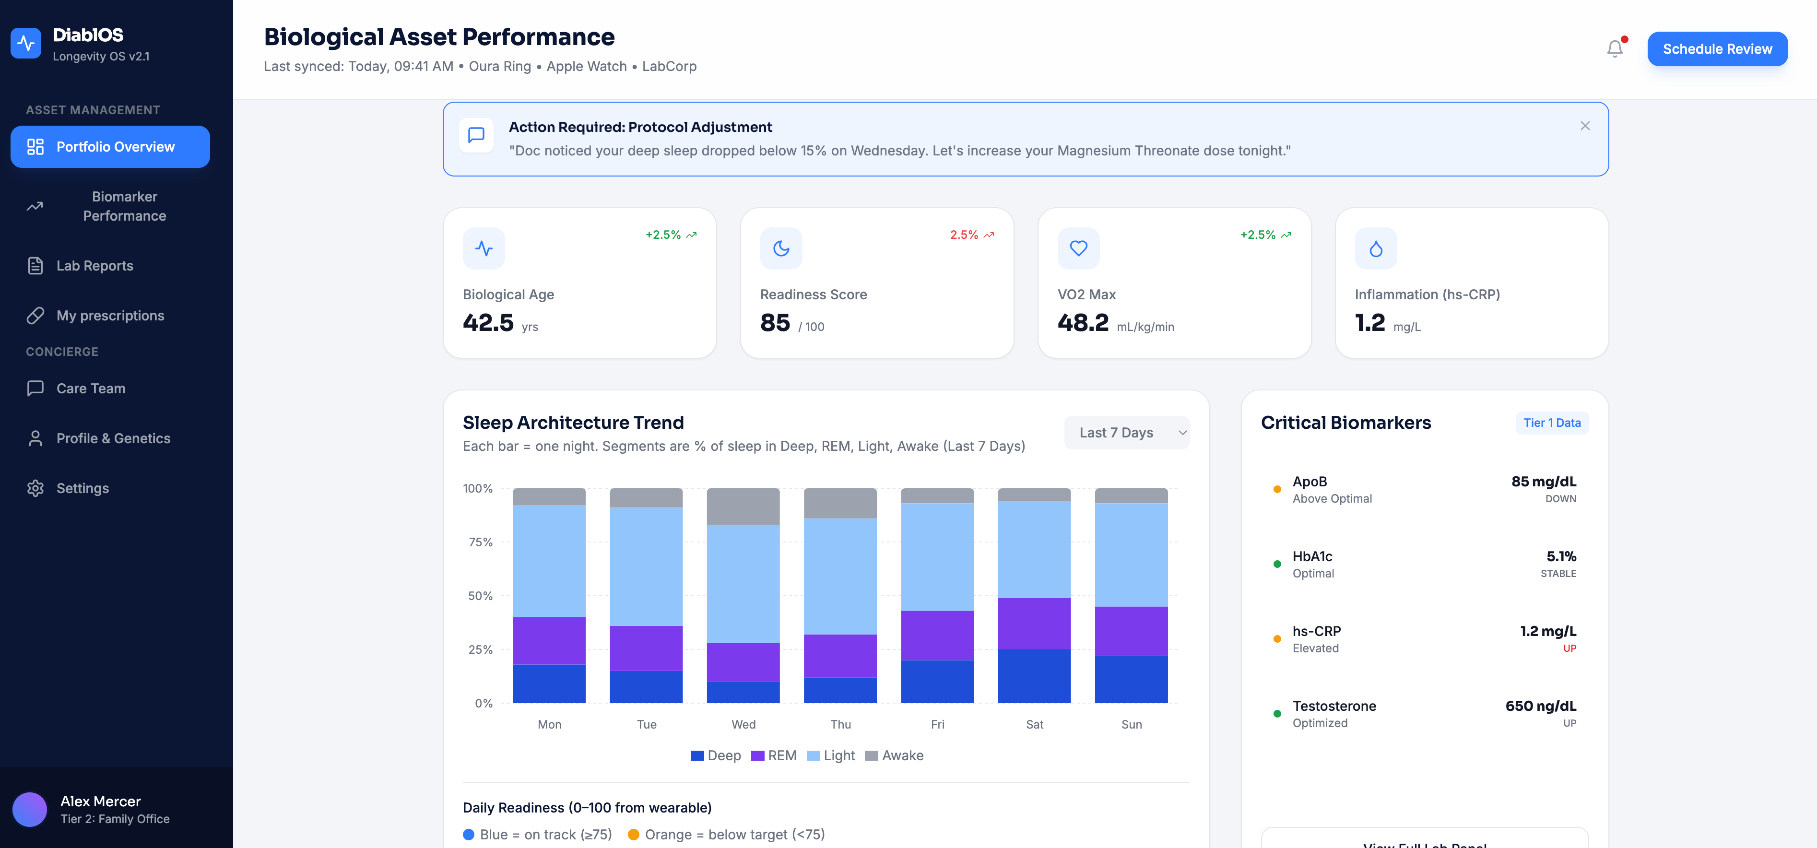Open the Last 7 Days dropdown

pos(1126,432)
